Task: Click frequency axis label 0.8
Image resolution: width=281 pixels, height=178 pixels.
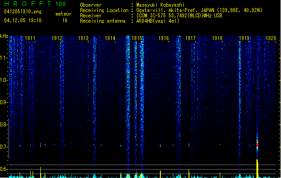Action: (4, 125)
